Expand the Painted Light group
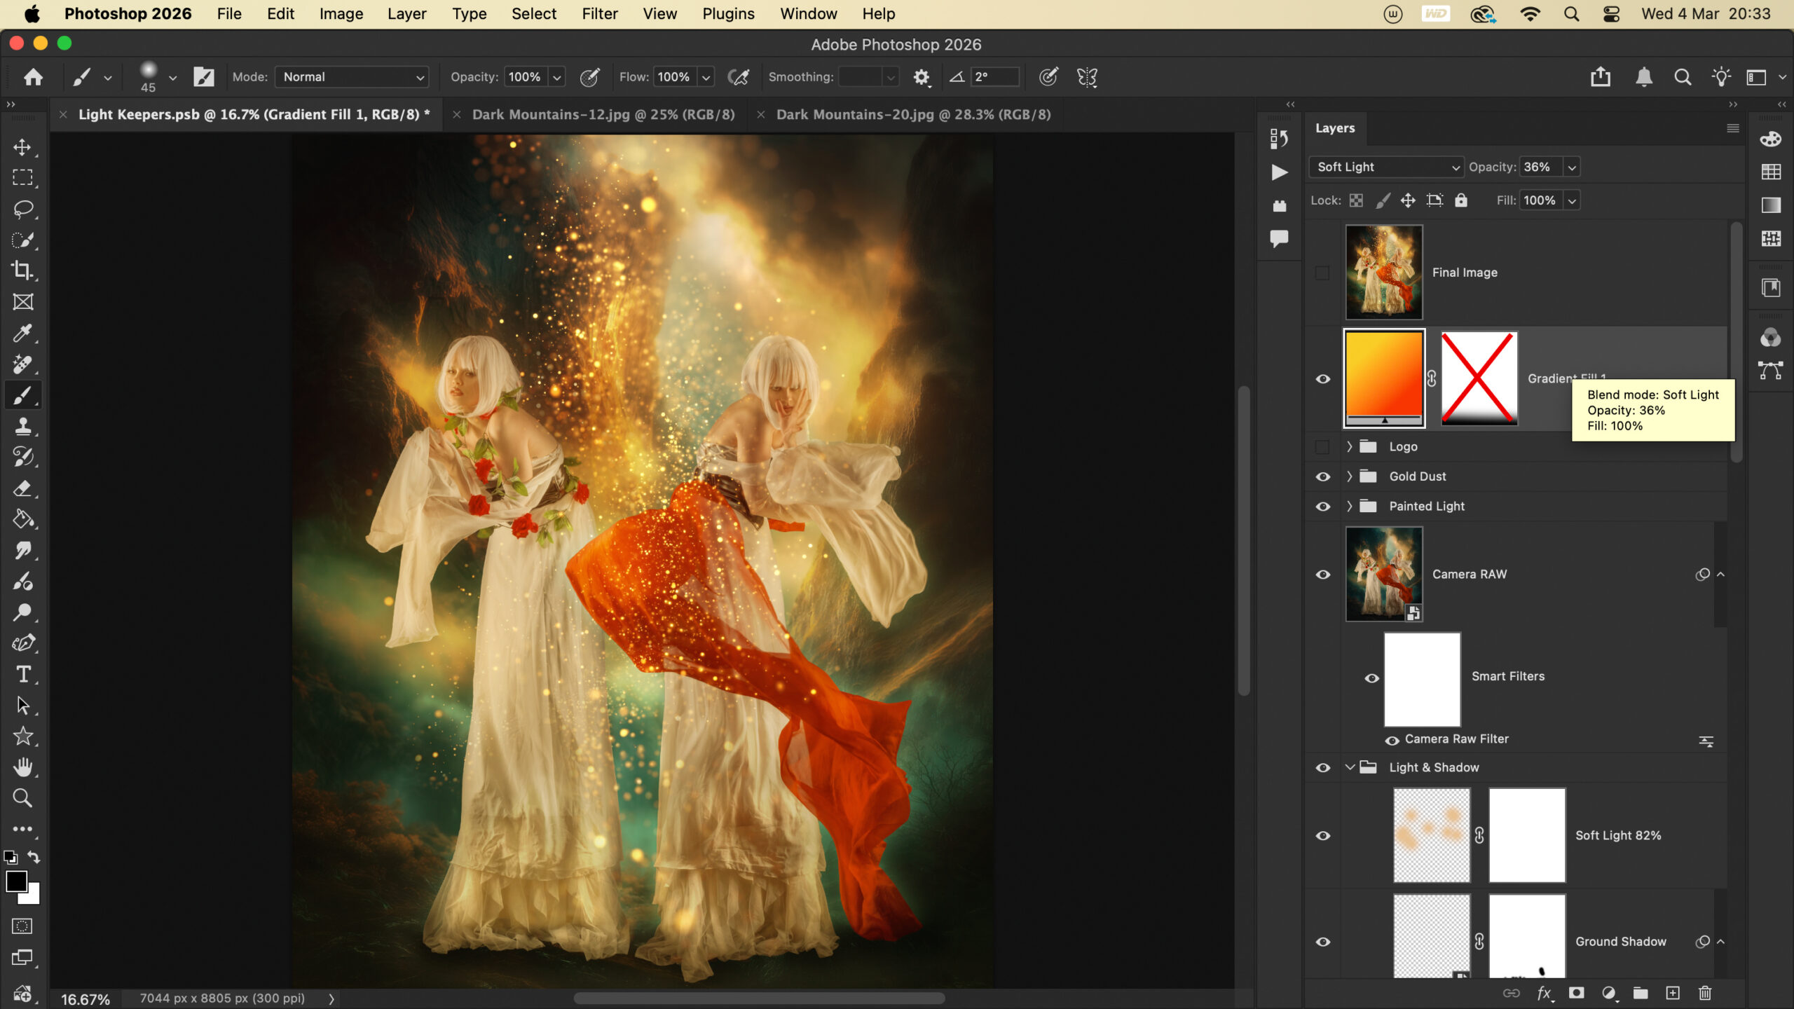 [1349, 506]
